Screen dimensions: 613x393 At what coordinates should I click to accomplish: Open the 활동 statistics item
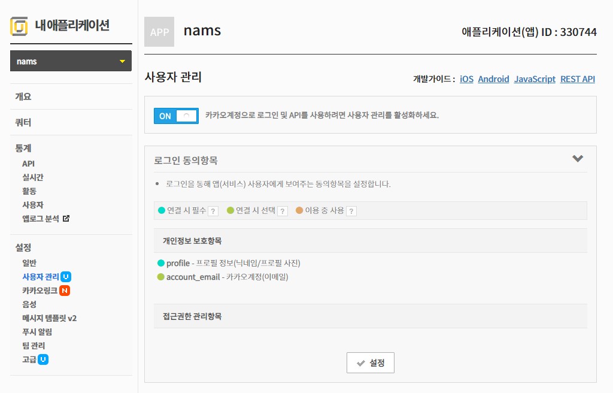(29, 191)
